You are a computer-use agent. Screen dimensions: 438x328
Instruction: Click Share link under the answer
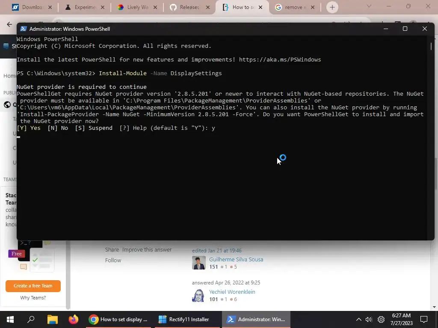click(112, 249)
